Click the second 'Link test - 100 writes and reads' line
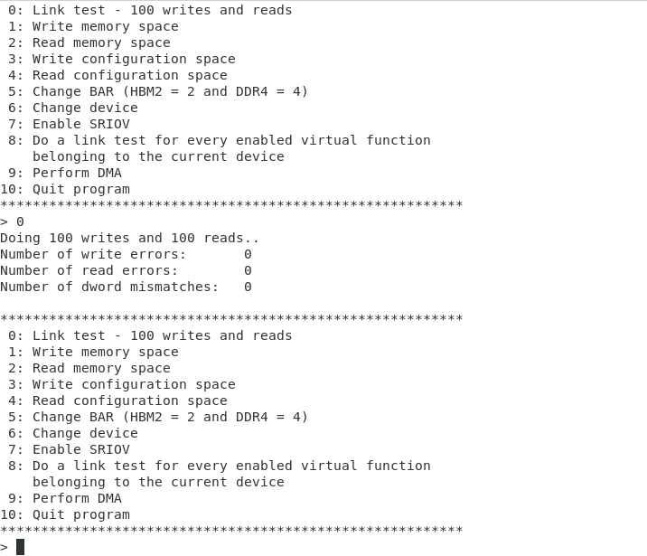 coord(150,335)
